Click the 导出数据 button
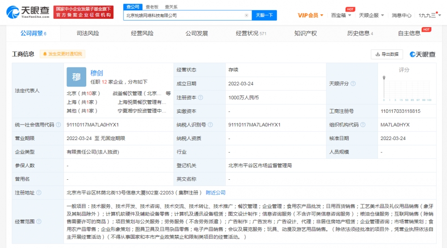The image size is (447, 248). tap(387, 54)
